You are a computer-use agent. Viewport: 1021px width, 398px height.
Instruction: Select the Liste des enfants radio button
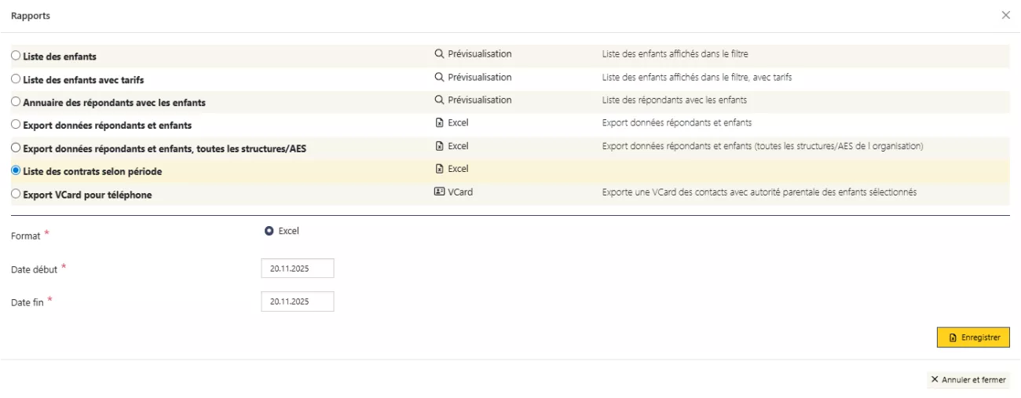click(x=16, y=56)
